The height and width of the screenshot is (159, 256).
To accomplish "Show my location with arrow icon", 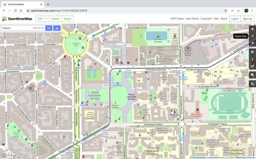I will click(x=252, y=43).
